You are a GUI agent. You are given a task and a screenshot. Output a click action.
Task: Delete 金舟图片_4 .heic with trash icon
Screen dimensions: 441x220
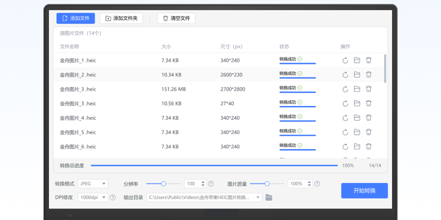click(x=369, y=118)
